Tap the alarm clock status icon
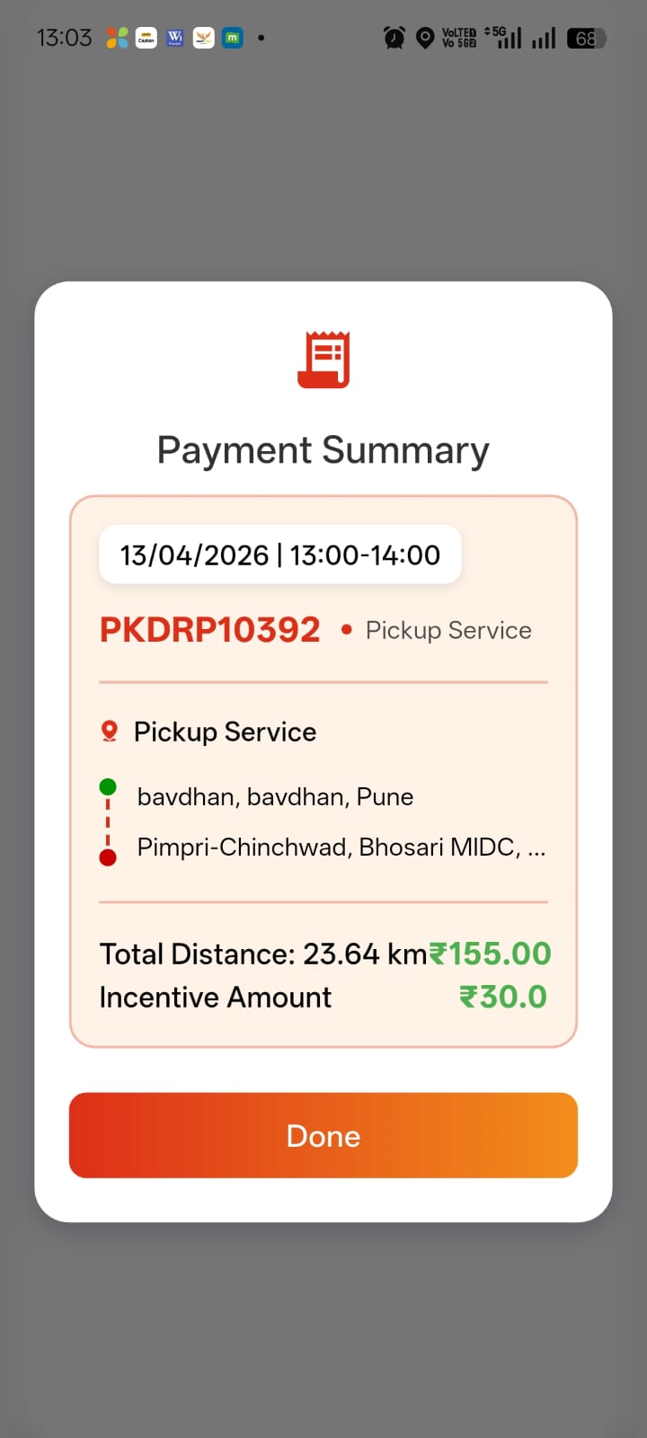This screenshot has height=1438, width=647. pyautogui.click(x=394, y=38)
